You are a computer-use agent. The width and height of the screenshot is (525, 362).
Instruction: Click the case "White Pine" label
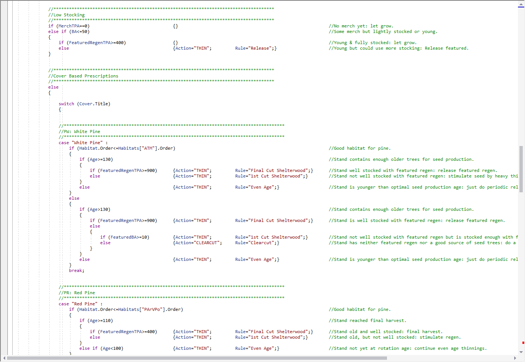pos(83,143)
